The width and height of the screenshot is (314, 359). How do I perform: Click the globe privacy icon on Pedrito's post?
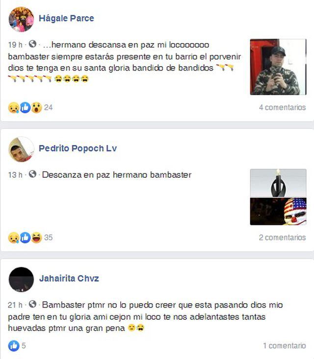click(32, 174)
